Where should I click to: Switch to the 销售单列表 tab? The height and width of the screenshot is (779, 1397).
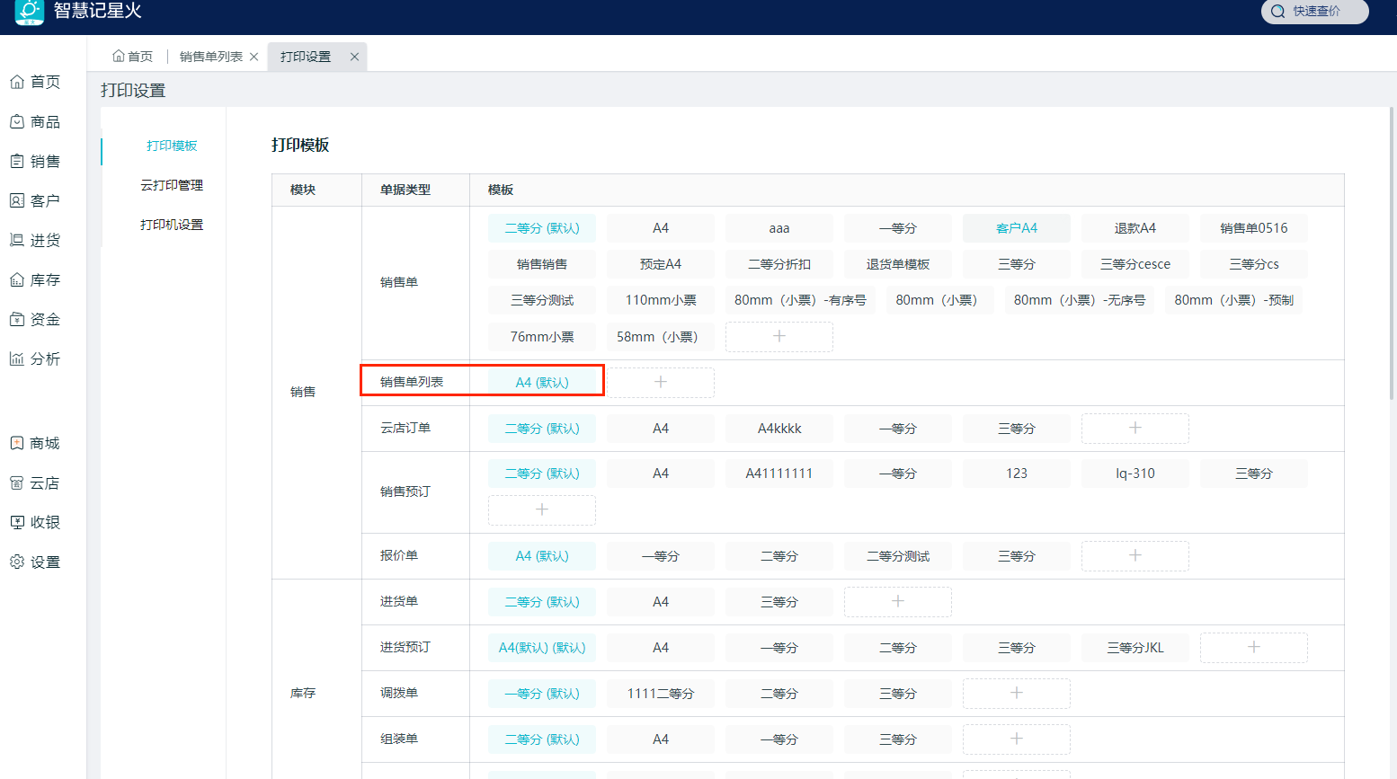tap(211, 57)
